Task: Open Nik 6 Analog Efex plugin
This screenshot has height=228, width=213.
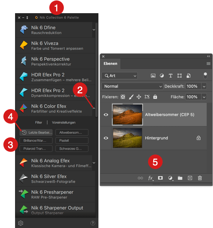Action: [54, 163]
